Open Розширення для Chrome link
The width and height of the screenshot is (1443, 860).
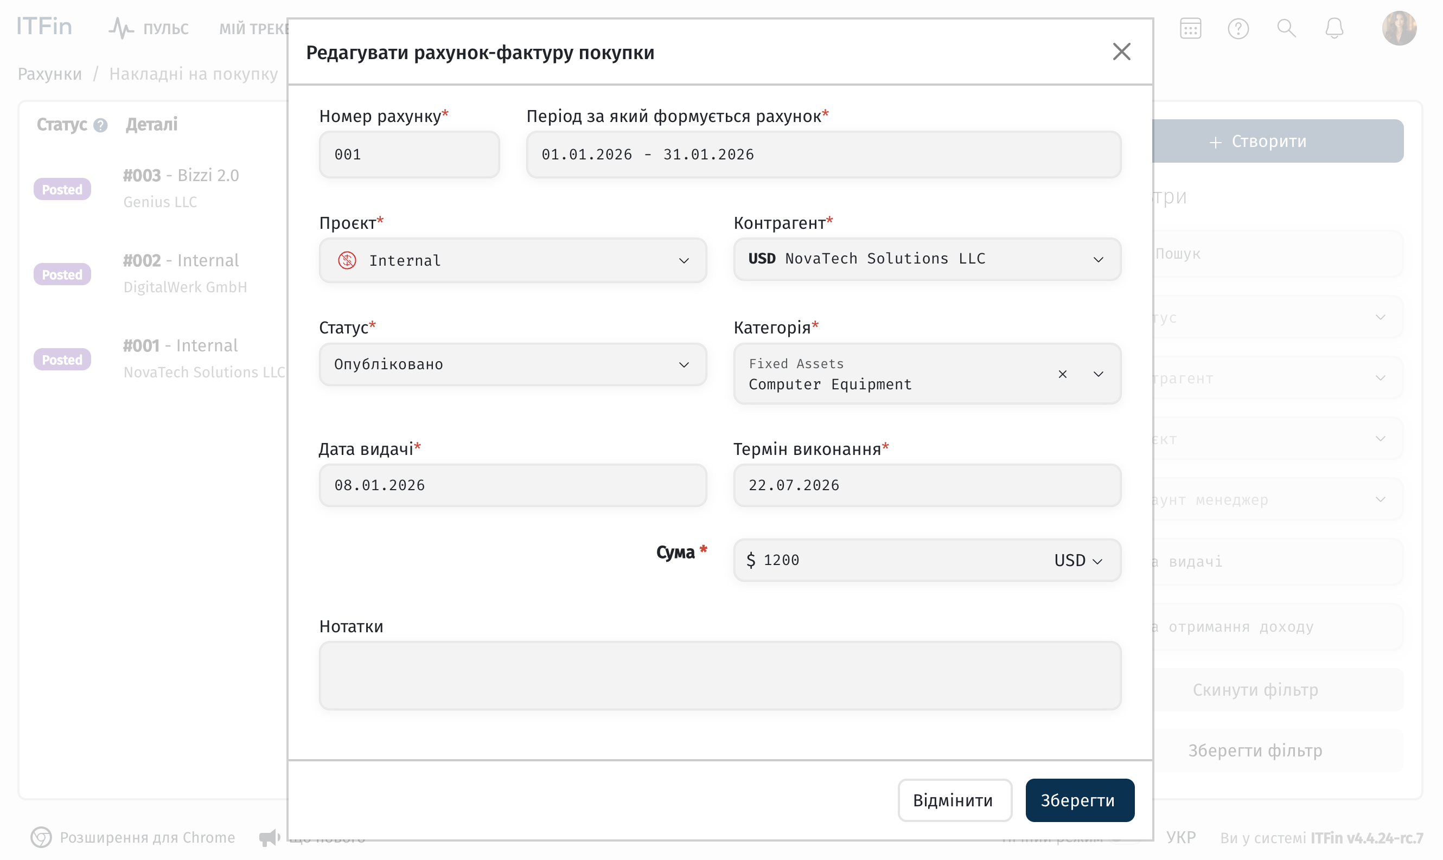(133, 837)
